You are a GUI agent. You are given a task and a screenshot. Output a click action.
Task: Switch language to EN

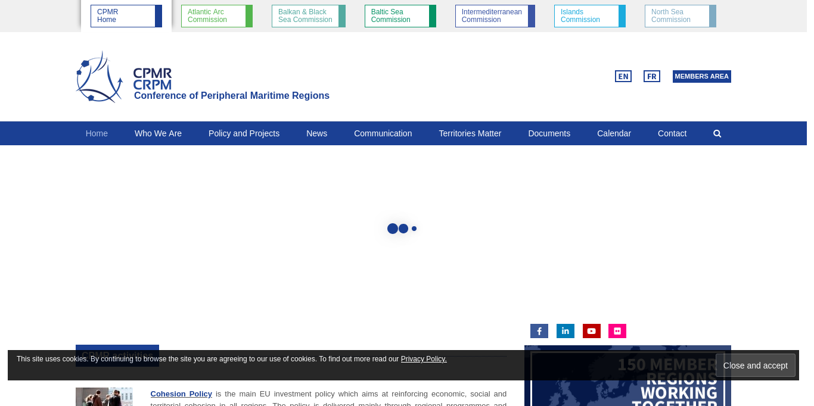[x=623, y=76]
